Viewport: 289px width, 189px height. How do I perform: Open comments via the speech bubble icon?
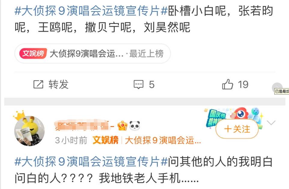[x=138, y=84]
